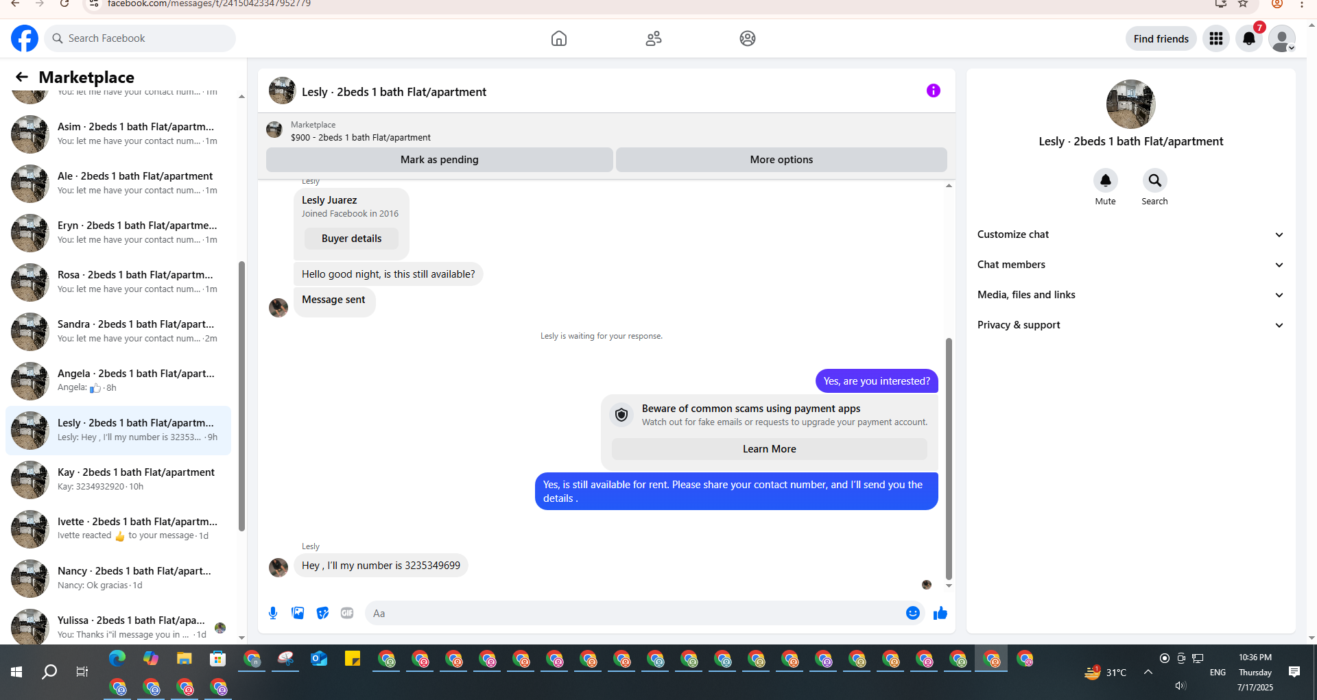
Task: Send a thumbs-up like
Action: pos(940,613)
